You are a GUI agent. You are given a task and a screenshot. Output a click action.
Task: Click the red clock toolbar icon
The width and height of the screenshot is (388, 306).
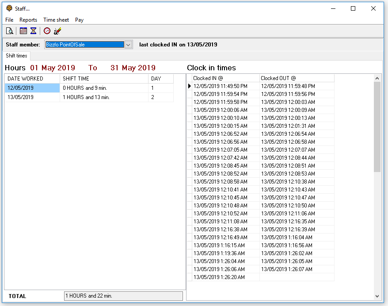tap(47, 31)
